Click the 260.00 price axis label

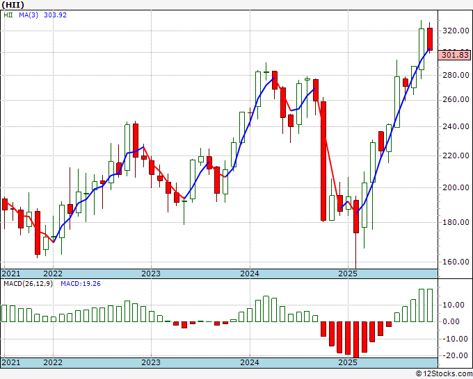click(x=456, y=100)
